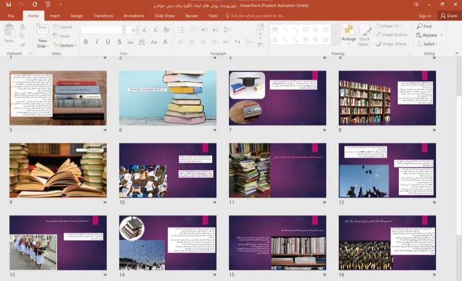Expand the Select dropdown in Editing
The height and width of the screenshot is (281, 462).
[x=427, y=44]
